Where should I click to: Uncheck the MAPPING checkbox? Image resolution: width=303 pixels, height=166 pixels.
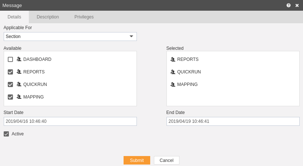[x=10, y=97]
